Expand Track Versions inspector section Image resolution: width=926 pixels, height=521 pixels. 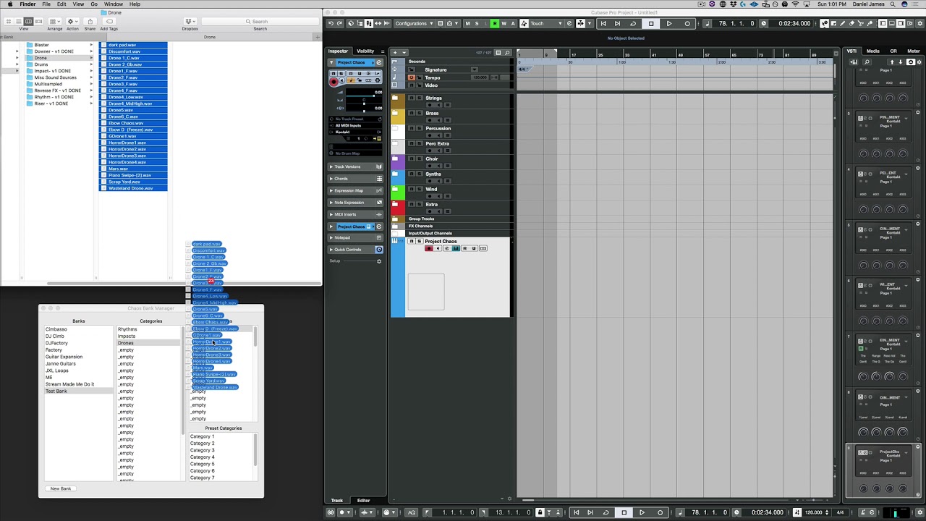356,166
